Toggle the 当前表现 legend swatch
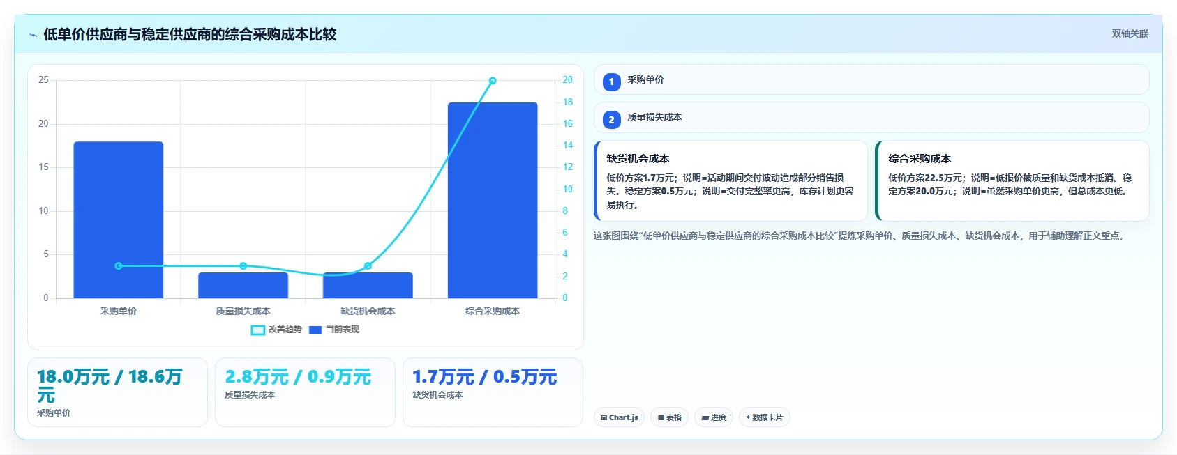This screenshot has width=1177, height=455. point(315,330)
